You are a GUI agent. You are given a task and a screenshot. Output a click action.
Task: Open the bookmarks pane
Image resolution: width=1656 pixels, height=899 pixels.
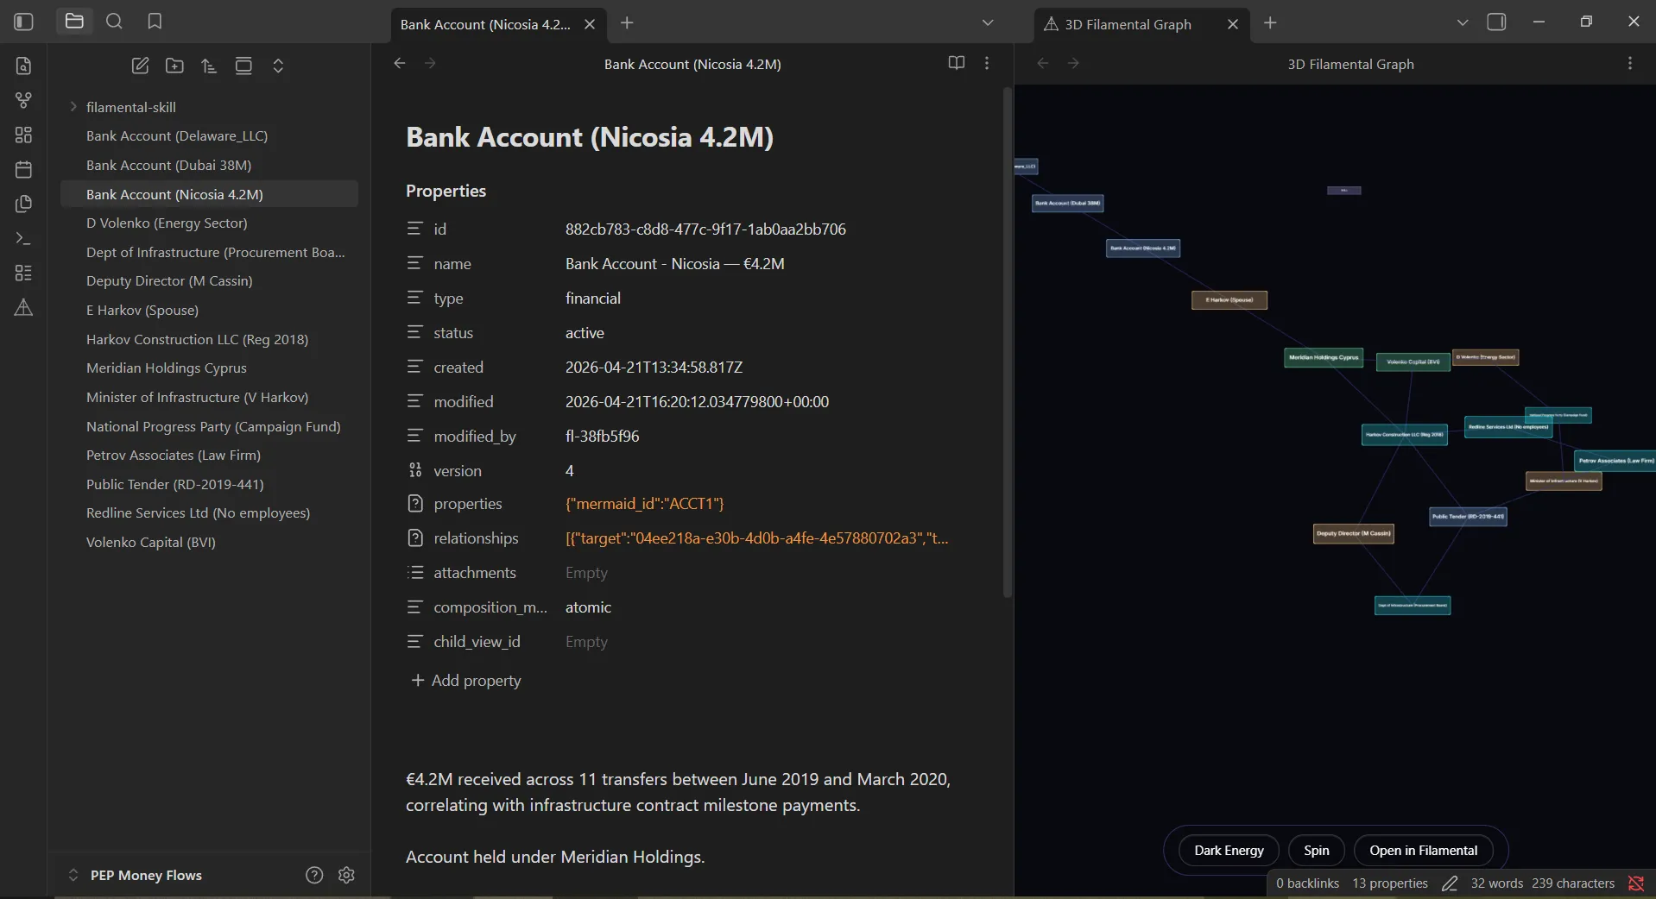click(x=155, y=22)
